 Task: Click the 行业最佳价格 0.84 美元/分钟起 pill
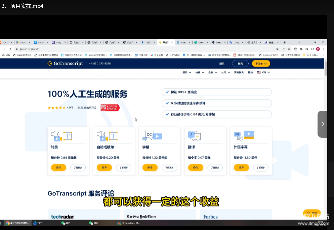[x=217, y=114]
